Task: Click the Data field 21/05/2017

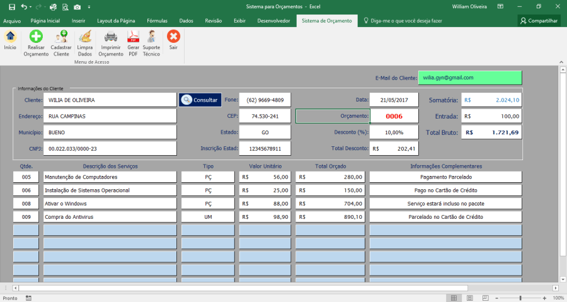Action: pyautogui.click(x=394, y=100)
